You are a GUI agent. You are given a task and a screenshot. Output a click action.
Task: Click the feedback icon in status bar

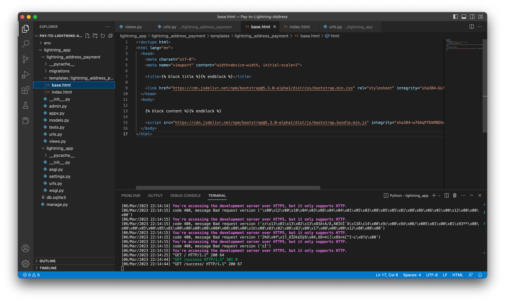471,275
